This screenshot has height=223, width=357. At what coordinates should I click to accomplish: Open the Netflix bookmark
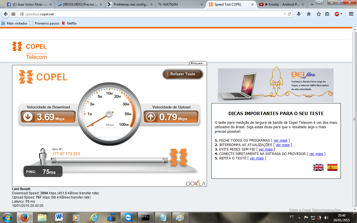click(69, 23)
